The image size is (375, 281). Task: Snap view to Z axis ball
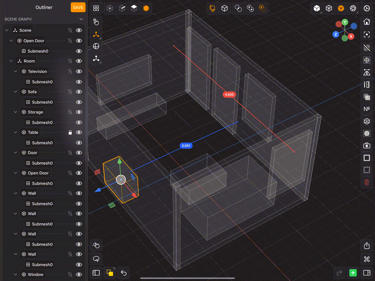336,34
